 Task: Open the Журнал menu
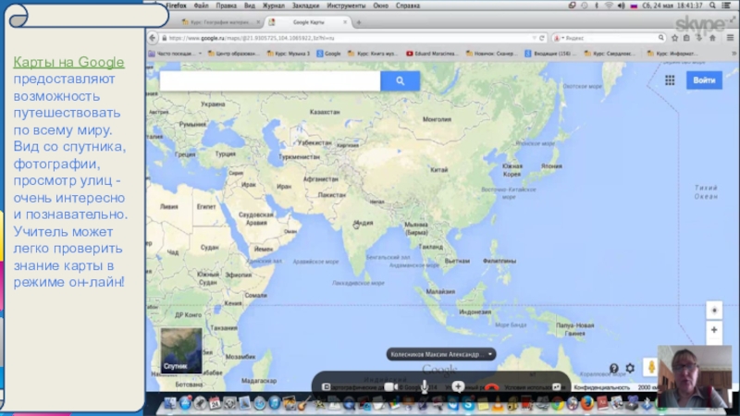(274, 6)
